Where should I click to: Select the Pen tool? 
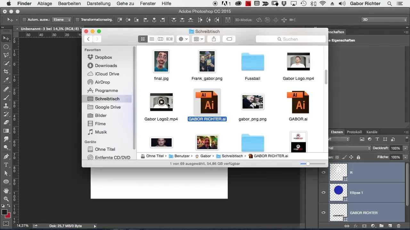coord(6,156)
